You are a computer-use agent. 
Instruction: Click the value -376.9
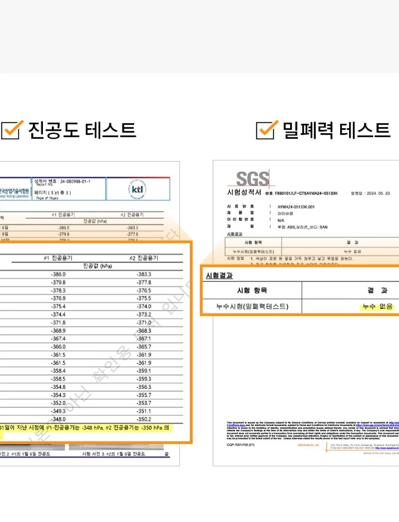coord(58,298)
